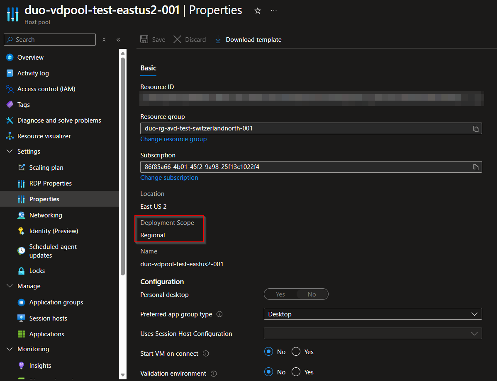Copy the Resource group name to clipboard
Image resolution: width=497 pixels, height=381 pixels.
[x=476, y=128]
